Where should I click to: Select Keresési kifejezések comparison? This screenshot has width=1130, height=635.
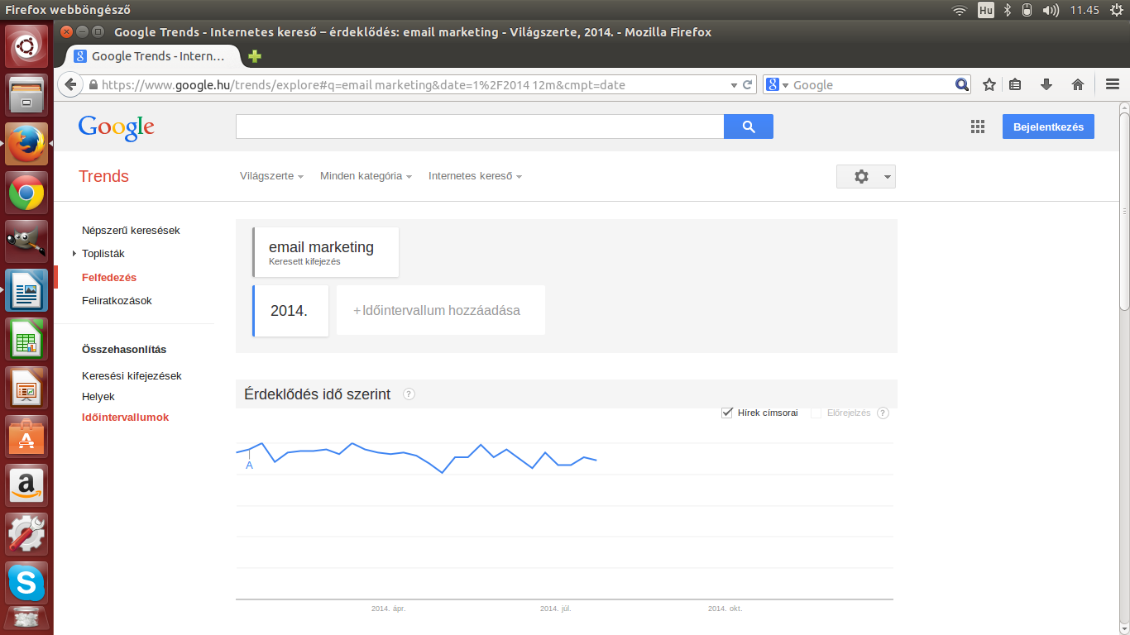[132, 376]
